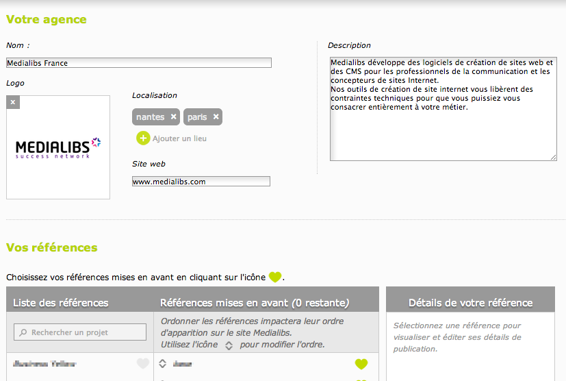Remove the Medialibs logo with X icon
The width and height of the screenshot is (566, 381).
(13, 102)
